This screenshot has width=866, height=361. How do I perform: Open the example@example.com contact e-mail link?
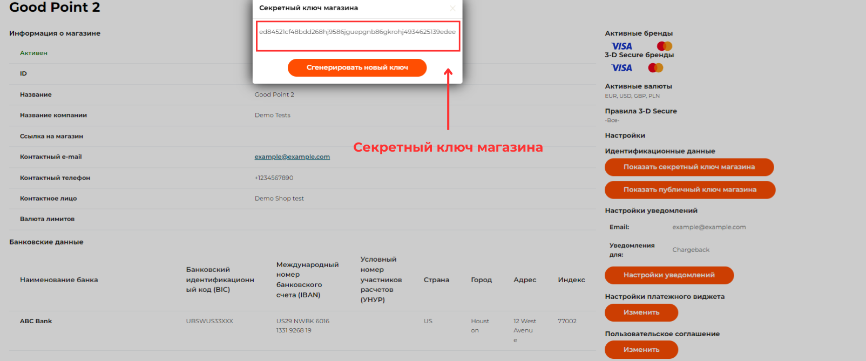point(292,157)
